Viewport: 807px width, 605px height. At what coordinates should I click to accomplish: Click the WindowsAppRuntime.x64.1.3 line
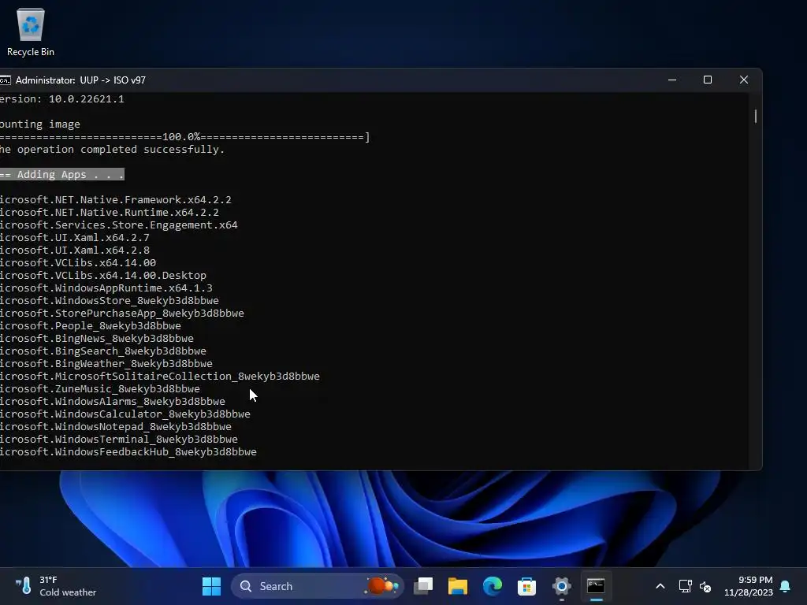106,288
